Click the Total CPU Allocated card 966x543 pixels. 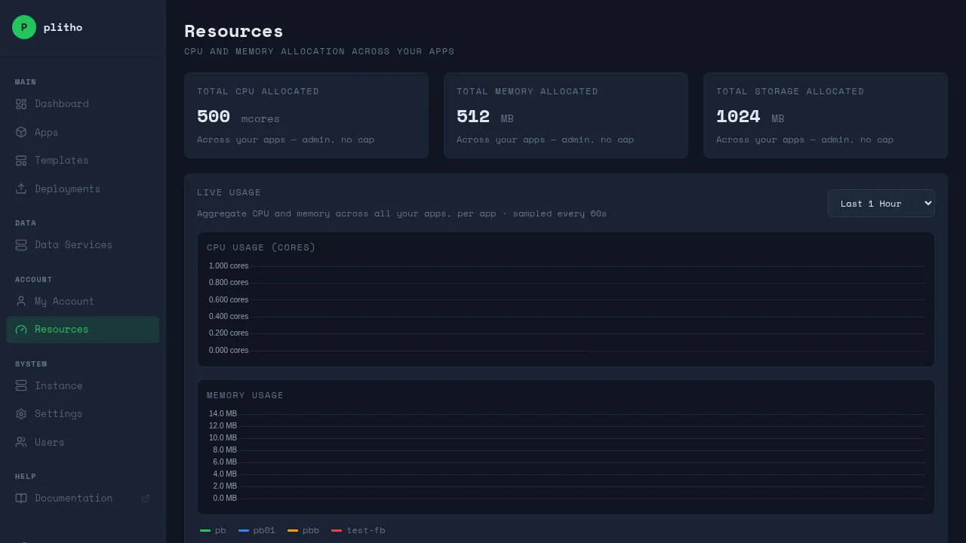306,115
